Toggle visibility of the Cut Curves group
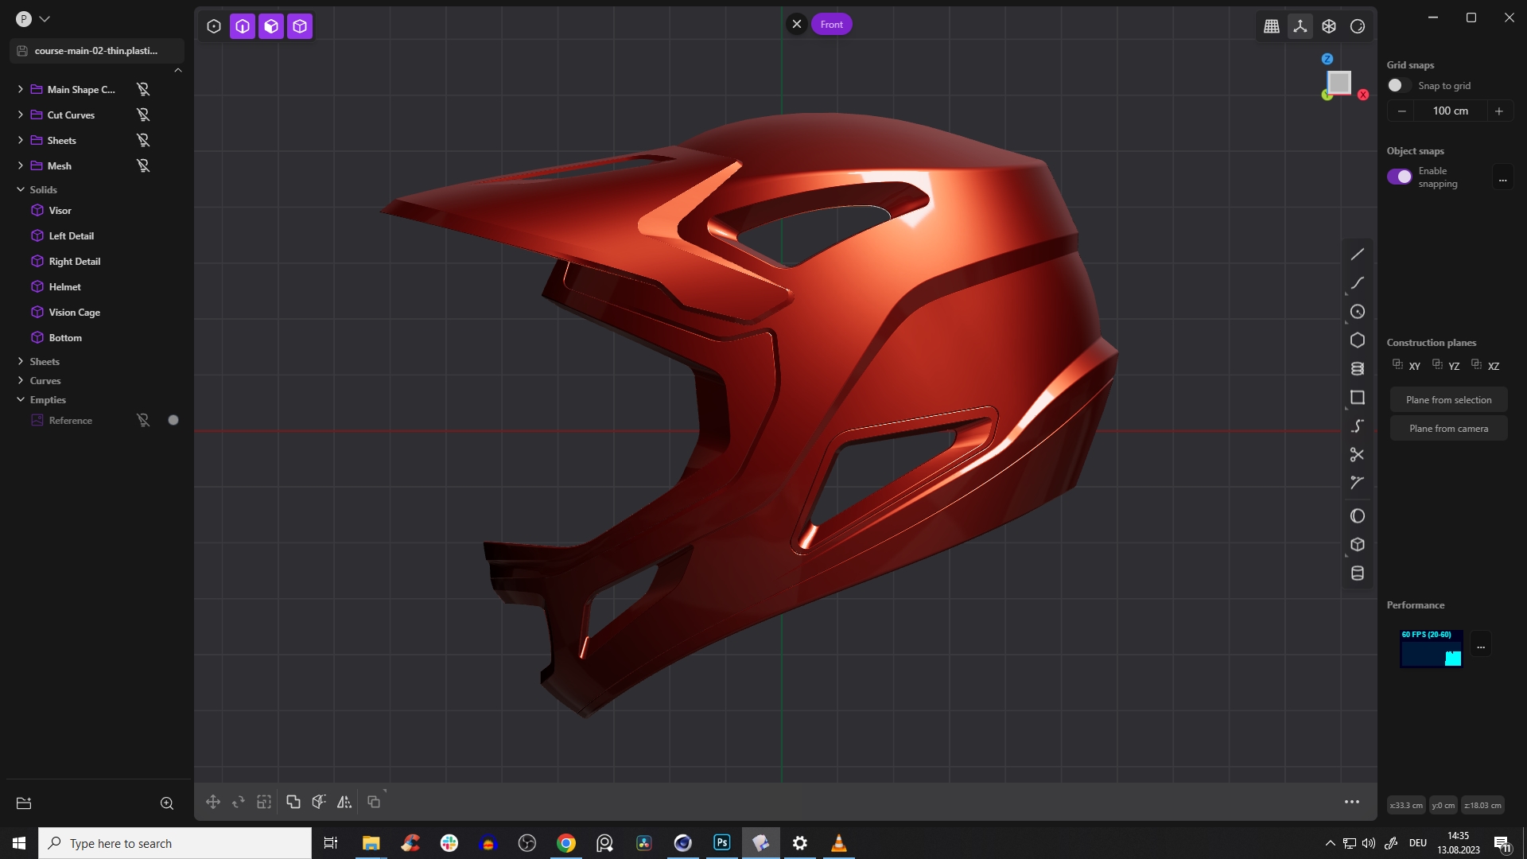Viewport: 1527px width, 859px height. pos(142,115)
